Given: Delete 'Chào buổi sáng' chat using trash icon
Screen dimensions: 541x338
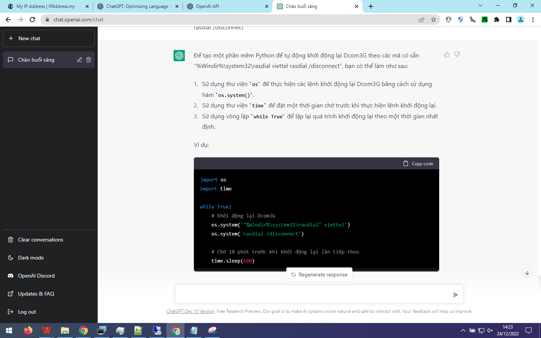Looking at the screenshot, I should click(89, 60).
